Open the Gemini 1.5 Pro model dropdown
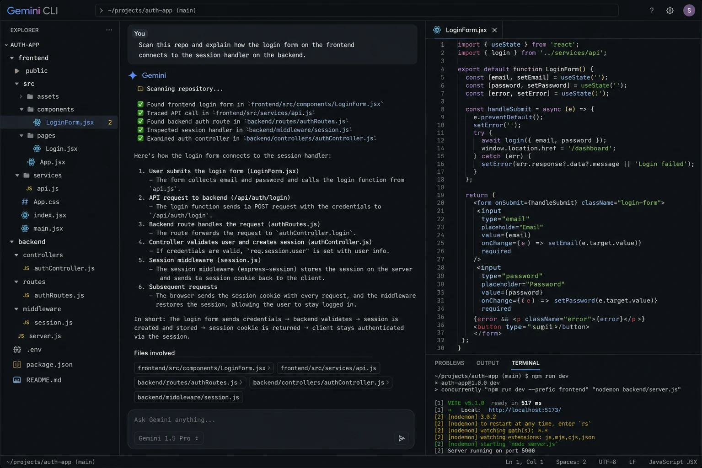702x468 pixels. pos(169,438)
